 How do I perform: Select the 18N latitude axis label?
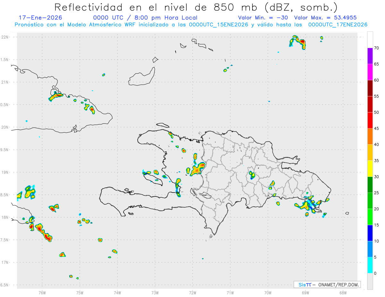[5, 217]
